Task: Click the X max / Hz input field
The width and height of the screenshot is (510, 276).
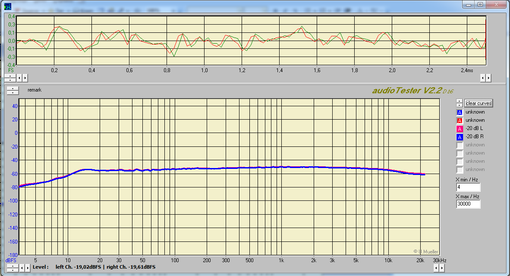Action: tap(468, 204)
